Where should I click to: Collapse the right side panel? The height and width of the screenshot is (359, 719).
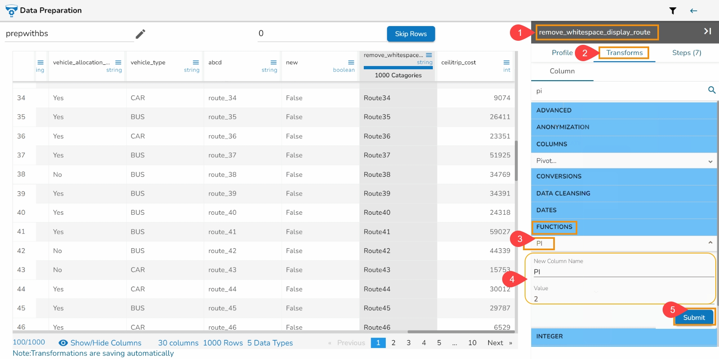pyautogui.click(x=707, y=31)
